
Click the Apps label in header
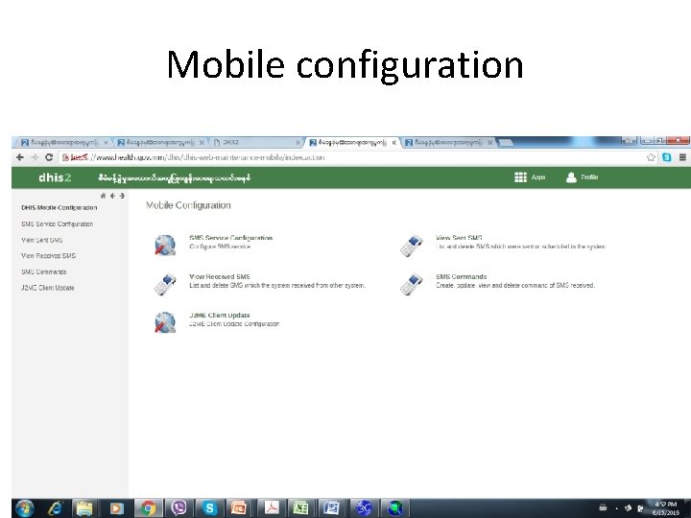(538, 177)
